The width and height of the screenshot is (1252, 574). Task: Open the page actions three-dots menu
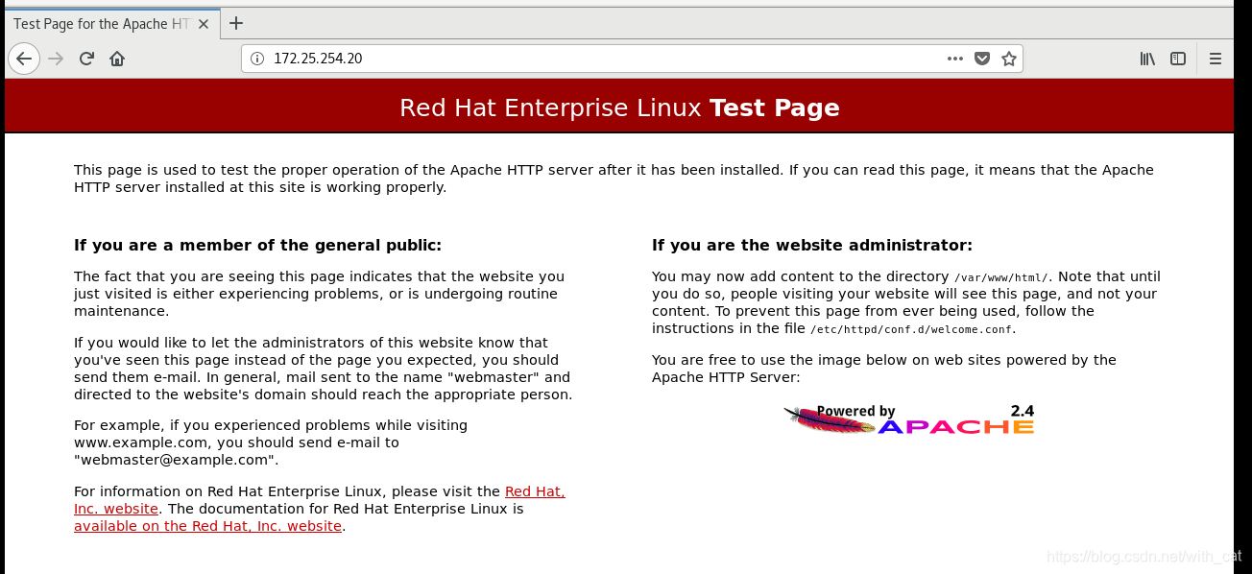pos(954,59)
